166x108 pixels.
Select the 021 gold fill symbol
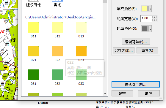point(34,51)
